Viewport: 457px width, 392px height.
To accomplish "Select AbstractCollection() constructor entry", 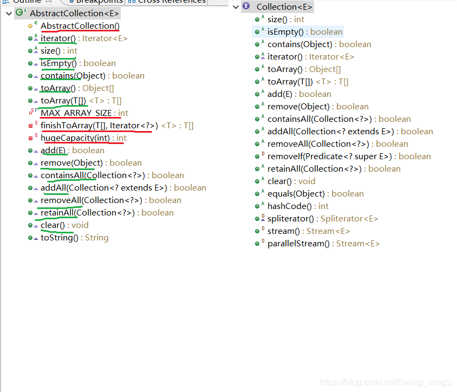I will (x=80, y=26).
